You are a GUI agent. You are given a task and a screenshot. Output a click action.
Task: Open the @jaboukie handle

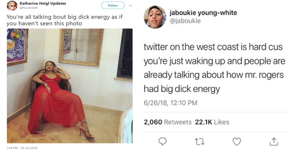coord(185,21)
